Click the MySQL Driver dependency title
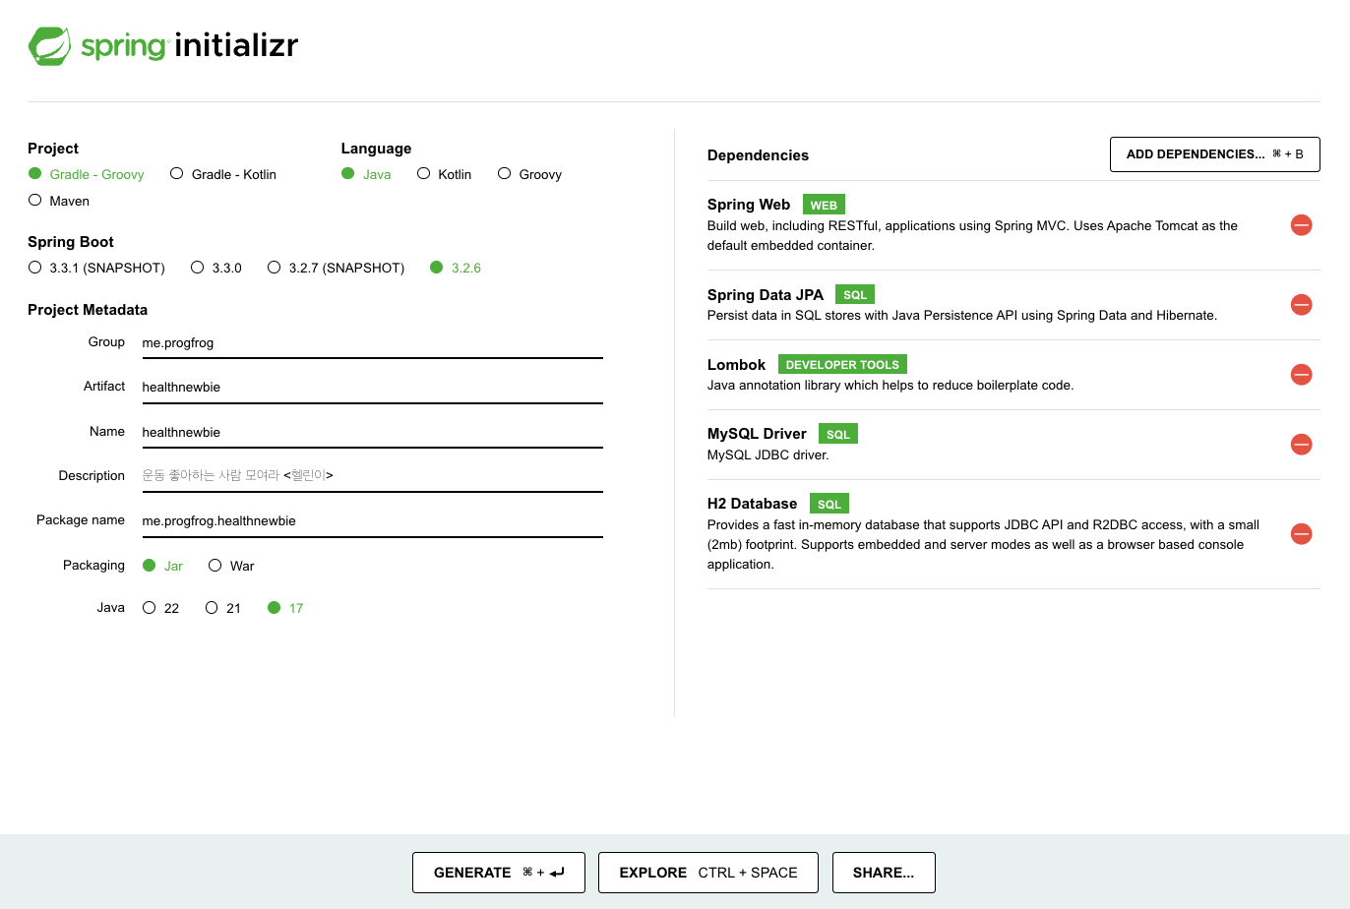The width and height of the screenshot is (1350, 909). pyautogui.click(x=757, y=434)
